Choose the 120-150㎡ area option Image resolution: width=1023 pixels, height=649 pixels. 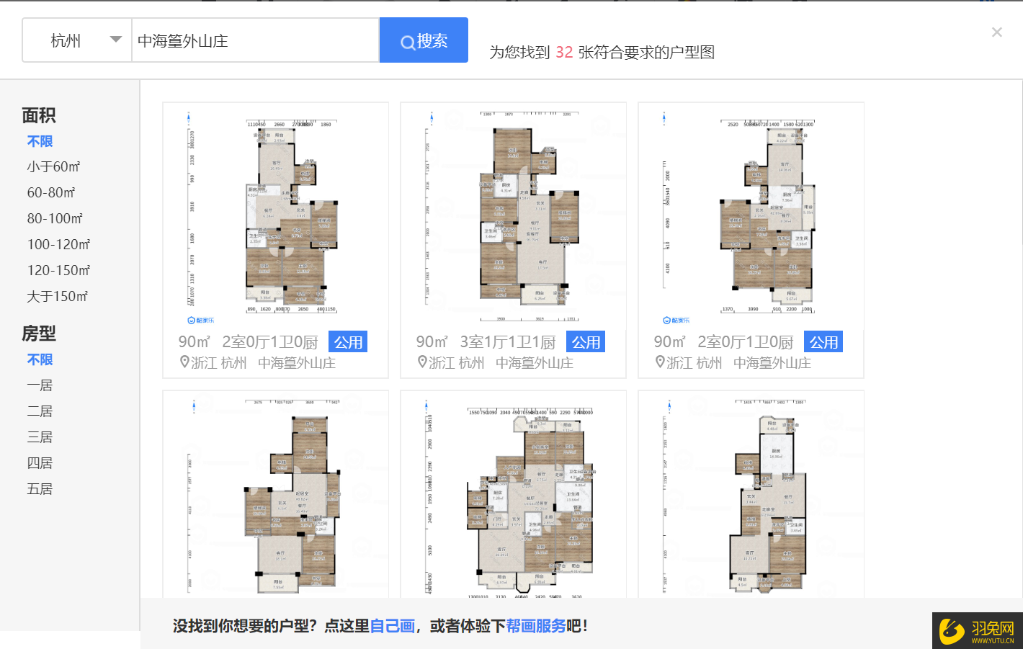[58, 270]
